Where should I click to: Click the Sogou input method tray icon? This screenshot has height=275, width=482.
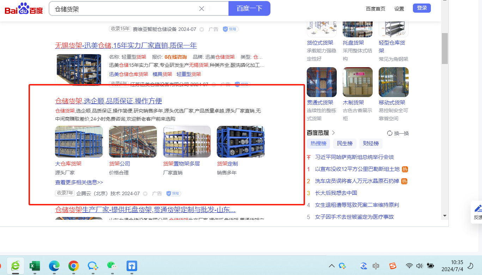pos(393,266)
